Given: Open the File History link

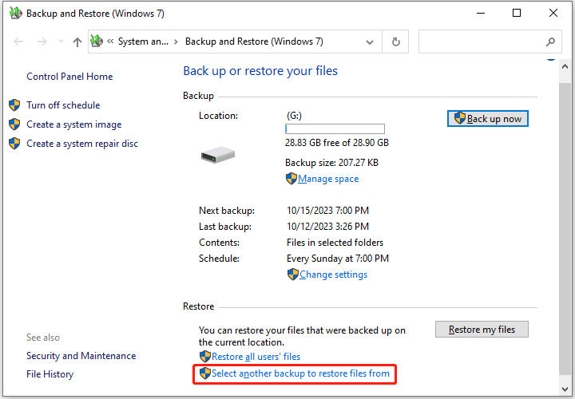Looking at the screenshot, I should tap(50, 374).
